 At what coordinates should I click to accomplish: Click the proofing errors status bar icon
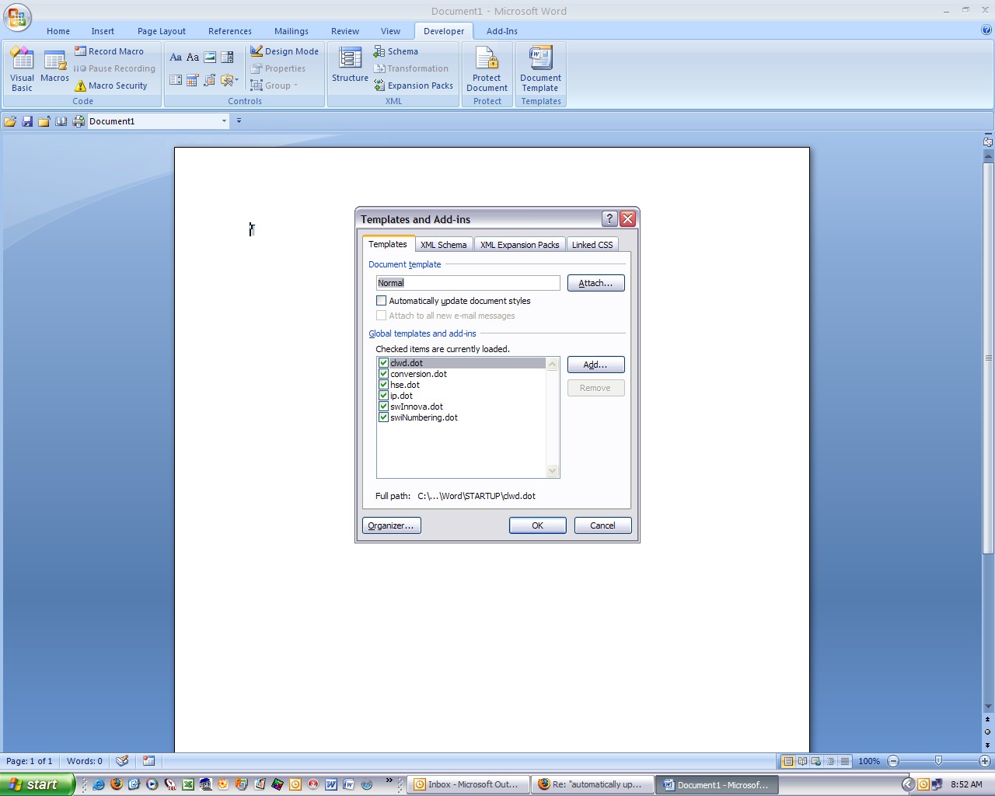(122, 761)
